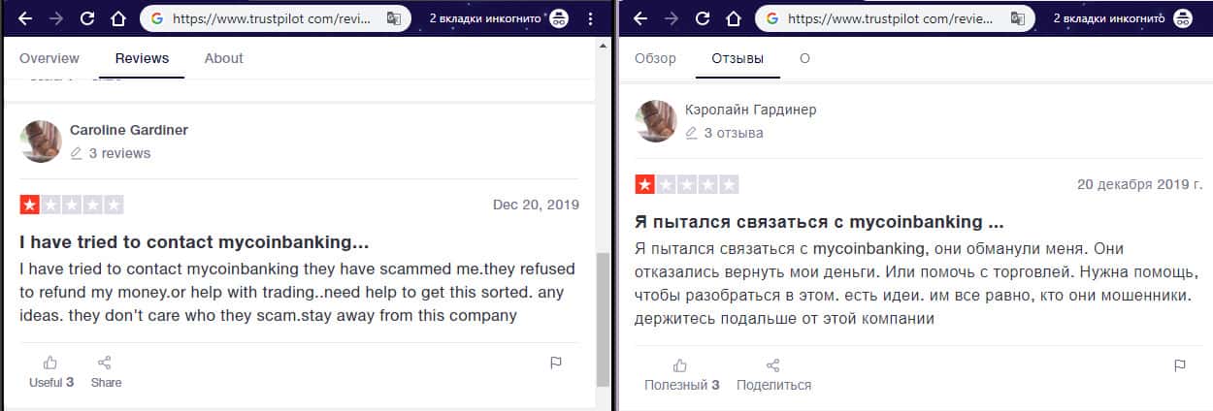
Task: Open Chrome menu with three dots
Action: (591, 18)
